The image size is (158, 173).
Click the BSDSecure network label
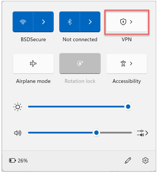(33, 39)
